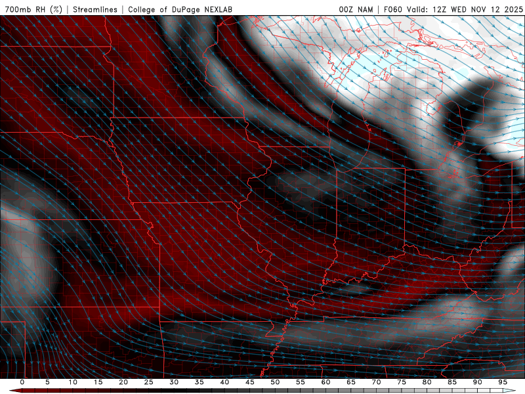The width and height of the screenshot is (525, 394).
Task: Click the "80" value on the color scale
Action: point(427,382)
